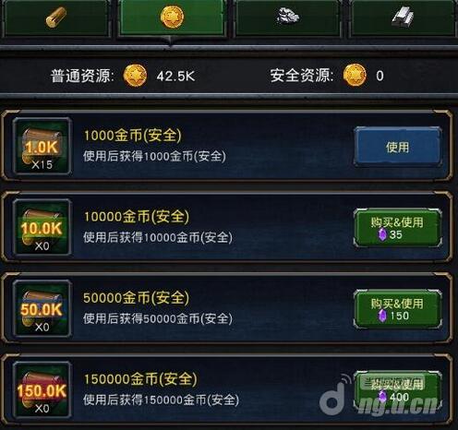The height and width of the screenshot is (430, 458).
Task: Tap the 1.0K gold scroll icon
Action: (42, 147)
